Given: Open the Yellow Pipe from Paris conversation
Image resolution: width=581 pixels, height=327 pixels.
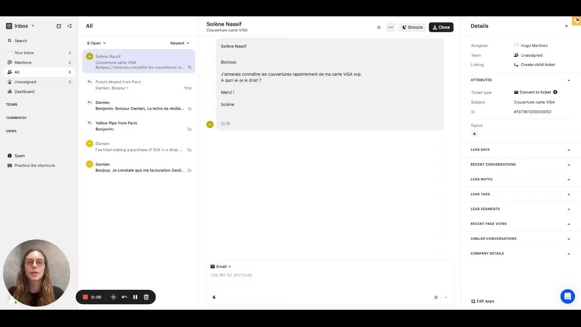Looking at the screenshot, I should point(139,126).
